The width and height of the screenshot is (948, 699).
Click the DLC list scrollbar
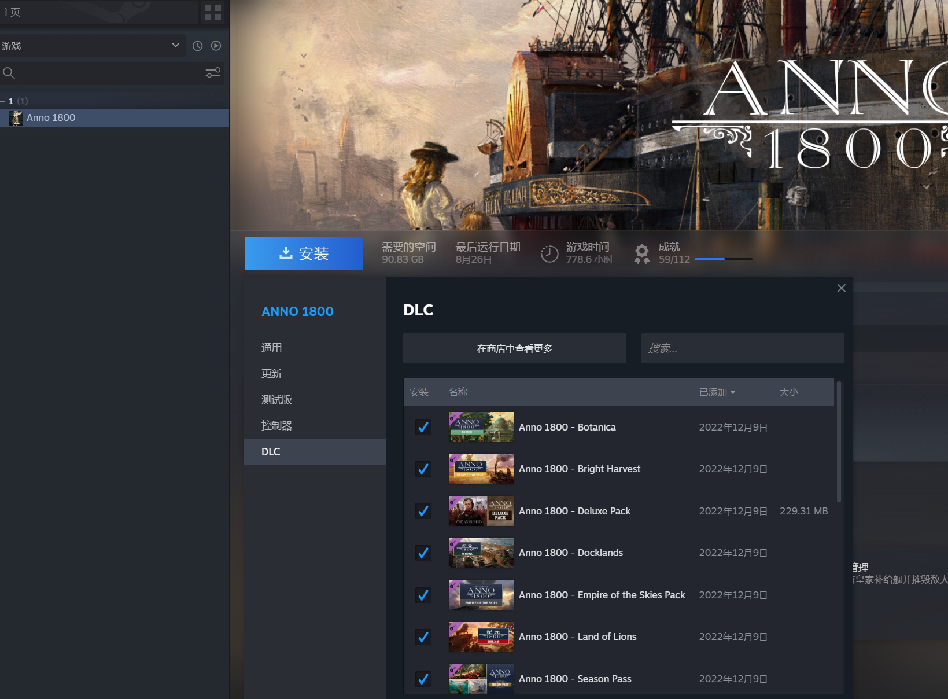point(839,442)
